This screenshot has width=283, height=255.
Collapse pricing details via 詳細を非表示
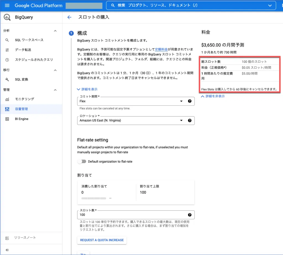click(x=213, y=96)
